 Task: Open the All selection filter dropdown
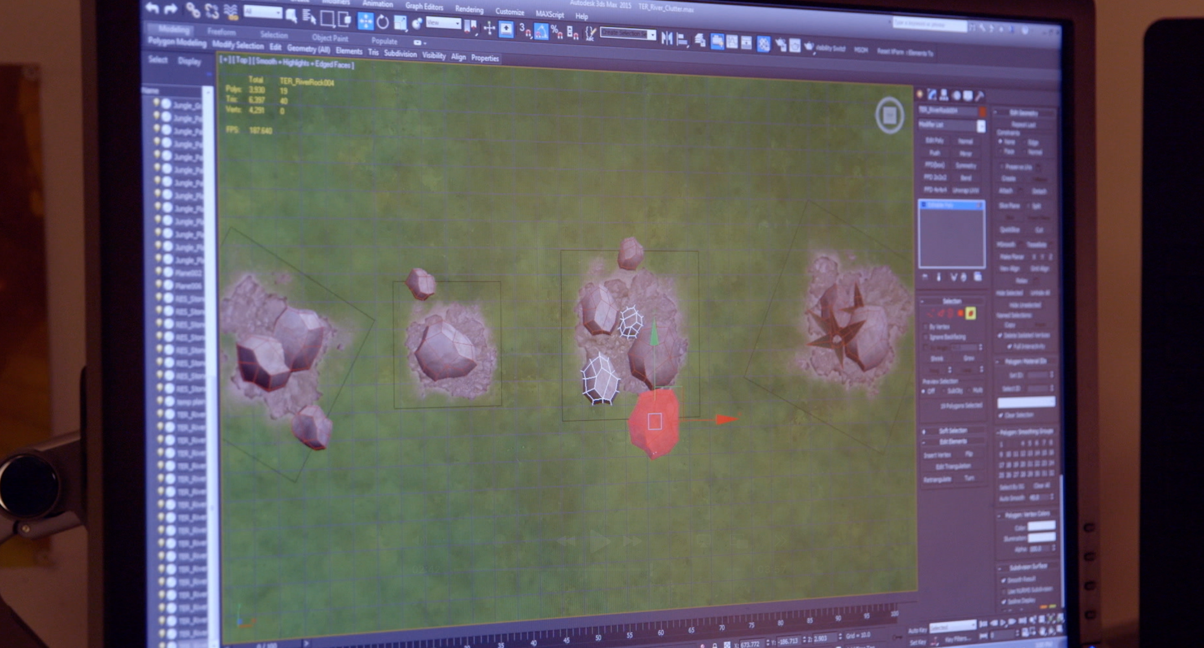coord(263,12)
